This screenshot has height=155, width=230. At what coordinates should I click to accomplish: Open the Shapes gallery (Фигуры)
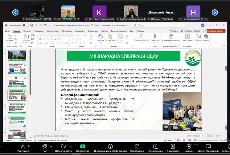[101, 37]
